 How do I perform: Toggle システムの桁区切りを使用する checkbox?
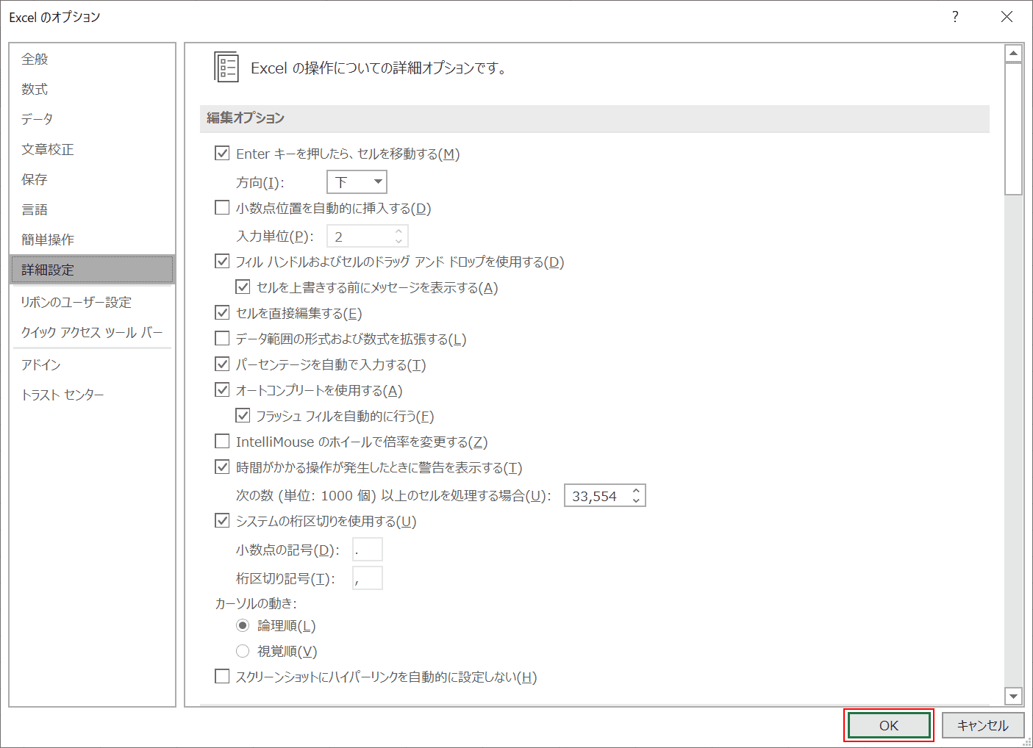[222, 521]
